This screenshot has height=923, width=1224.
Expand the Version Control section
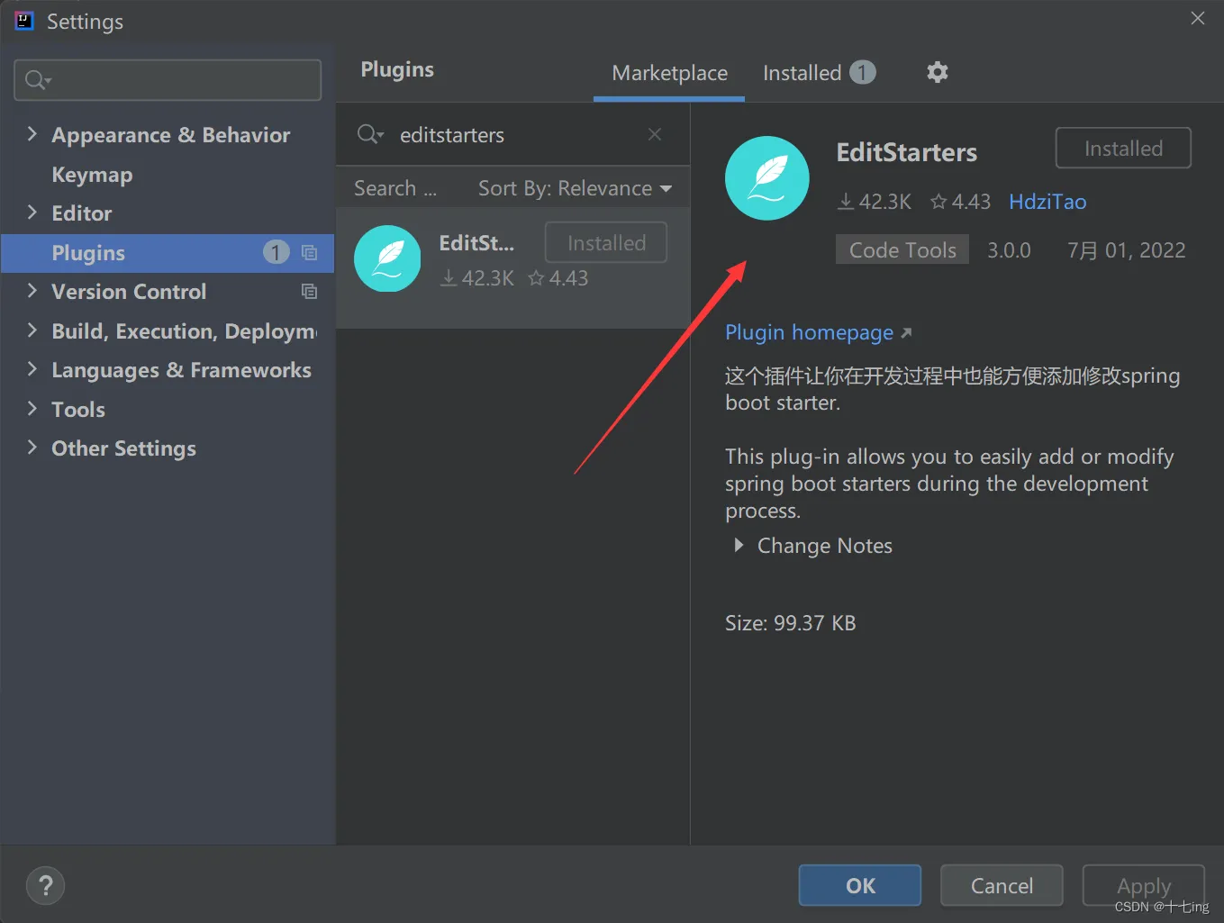32,291
